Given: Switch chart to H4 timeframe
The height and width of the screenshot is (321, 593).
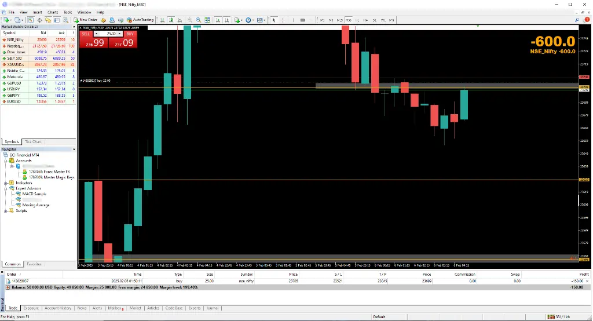Looking at the screenshot, I should tap(366, 20).
